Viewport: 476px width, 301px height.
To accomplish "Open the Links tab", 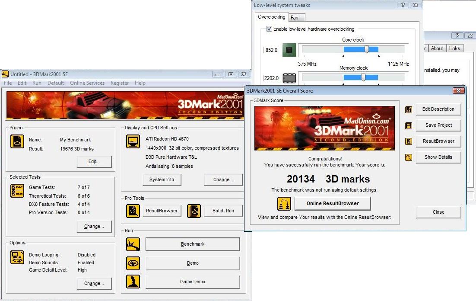I will pyautogui.click(x=454, y=48).
